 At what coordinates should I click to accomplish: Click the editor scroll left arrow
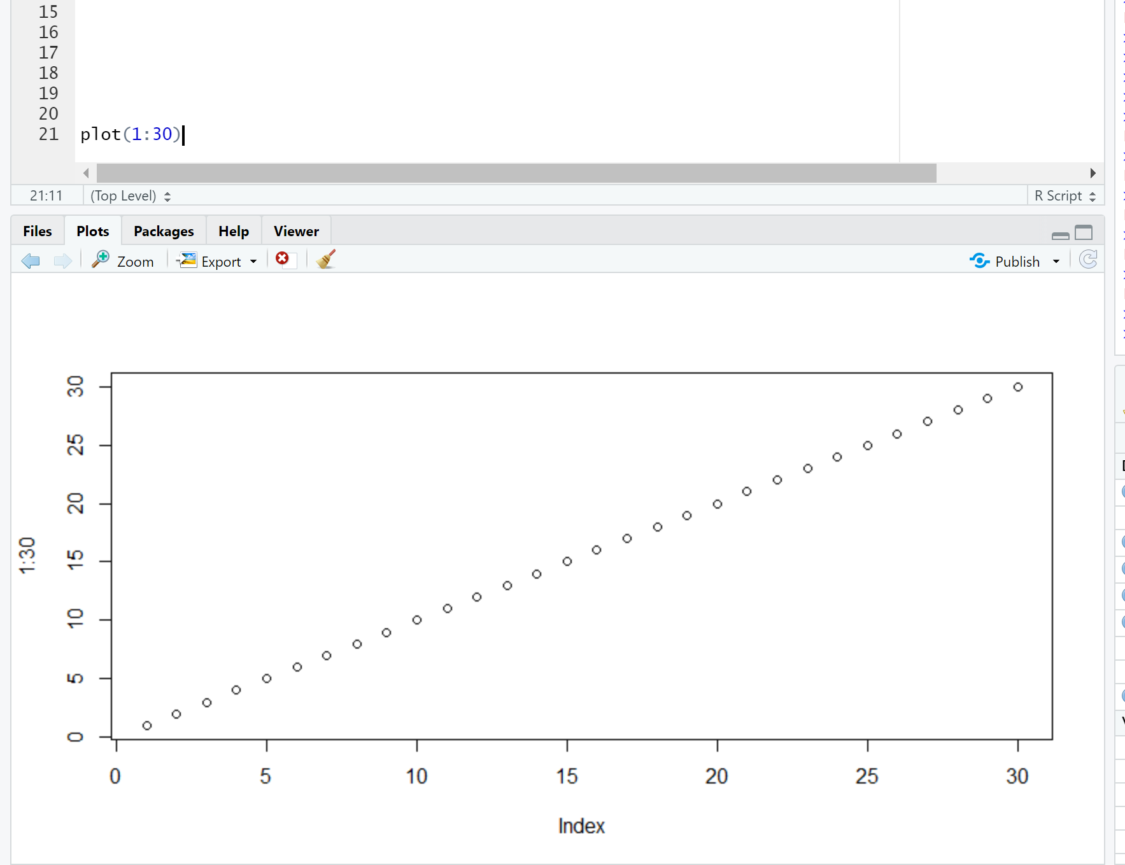point(86,173)
